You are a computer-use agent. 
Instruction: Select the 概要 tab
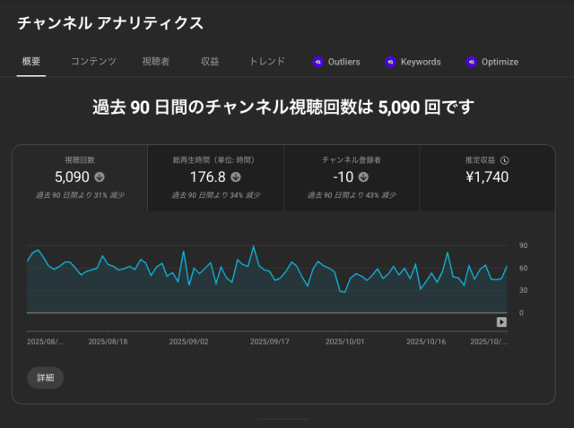(x=30, y=62)
